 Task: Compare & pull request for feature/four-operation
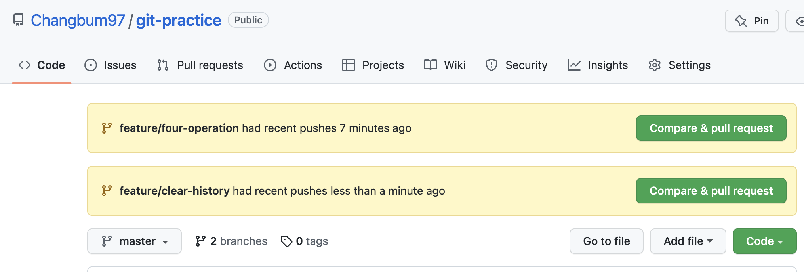(711, 128)
